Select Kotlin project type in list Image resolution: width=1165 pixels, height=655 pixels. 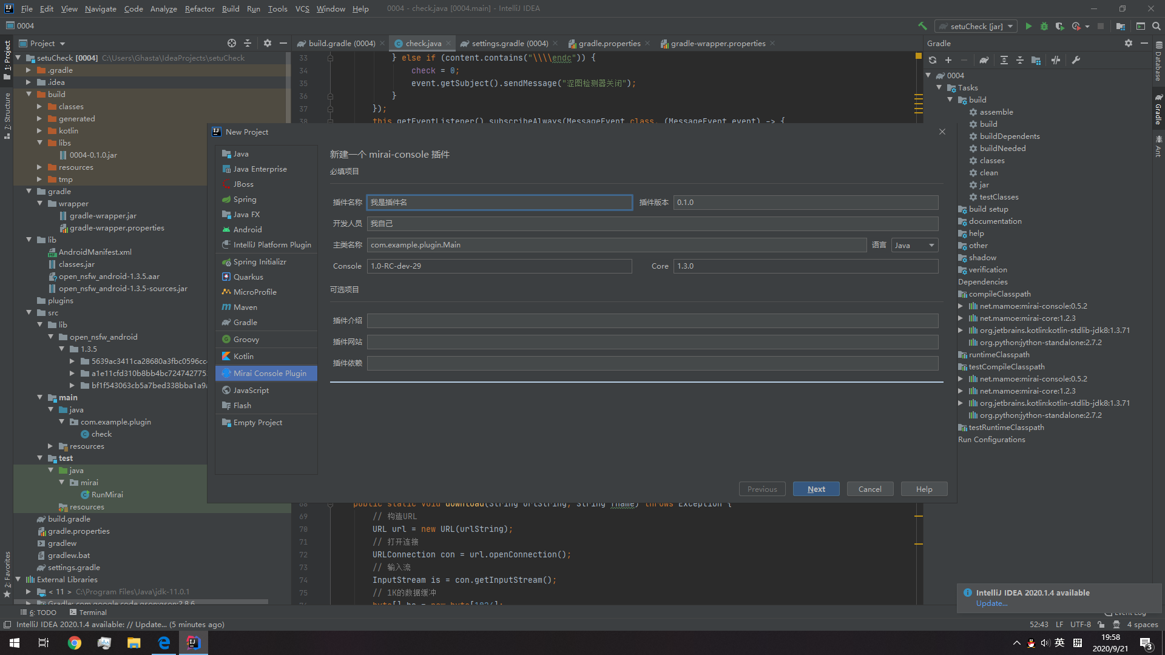(243, 356)
